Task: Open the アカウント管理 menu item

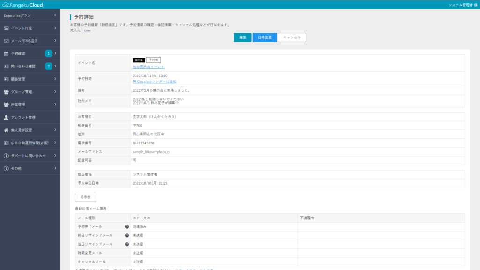Action: pos(30,117)
